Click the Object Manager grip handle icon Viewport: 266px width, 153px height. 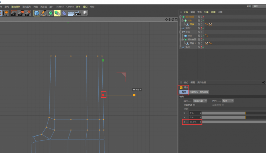pyautogui.click(x=181, y=12)
